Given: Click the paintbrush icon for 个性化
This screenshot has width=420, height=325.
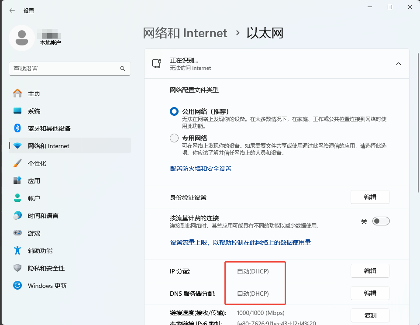Looking at the screenshot, I should [x=17, y=163].
